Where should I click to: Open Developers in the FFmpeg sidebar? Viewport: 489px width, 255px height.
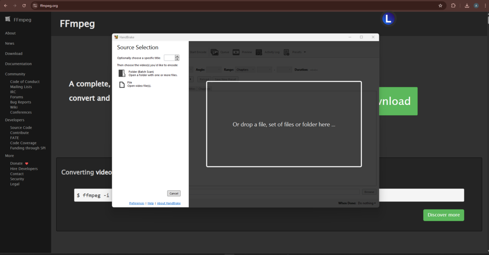point(14,120)
